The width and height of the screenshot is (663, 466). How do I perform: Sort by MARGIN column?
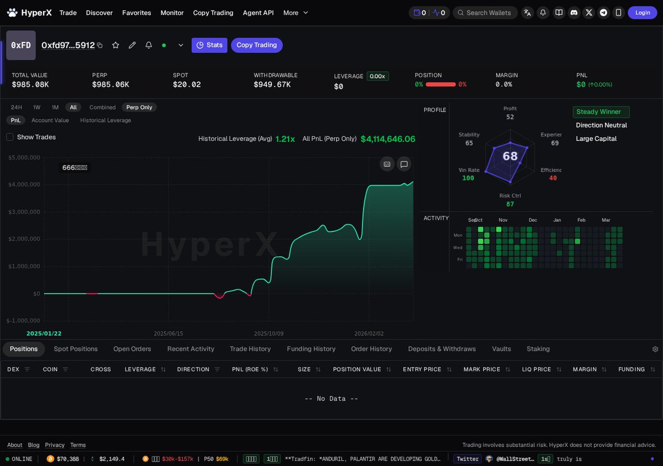pos(604,369)
